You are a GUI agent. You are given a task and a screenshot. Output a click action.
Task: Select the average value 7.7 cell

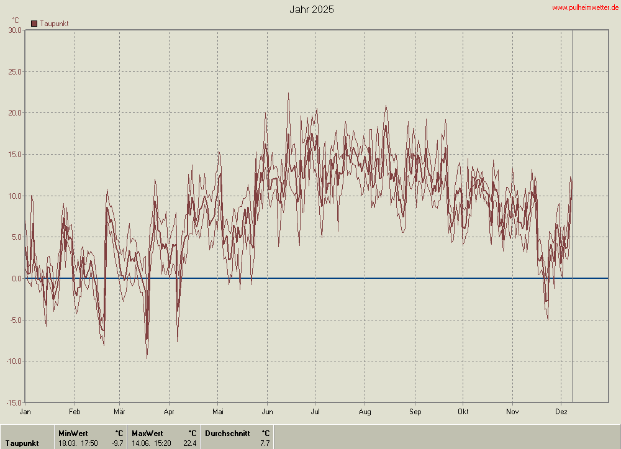[265, 443]
